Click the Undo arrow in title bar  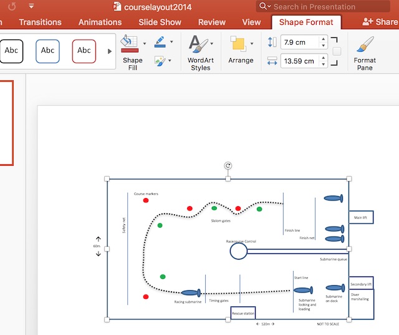click(12, 6)
